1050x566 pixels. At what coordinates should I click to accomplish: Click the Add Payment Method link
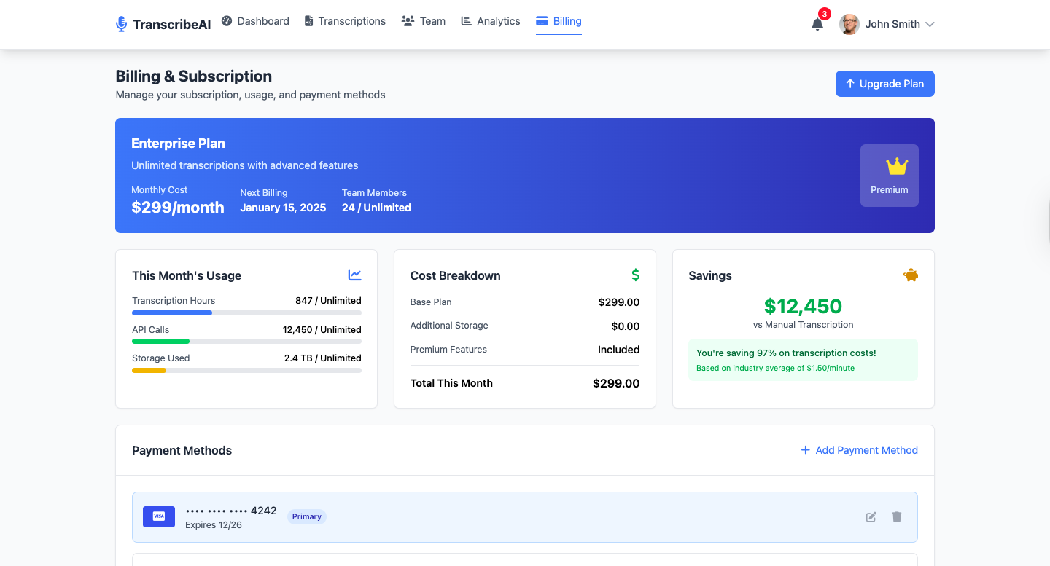(x=859, y=450)
